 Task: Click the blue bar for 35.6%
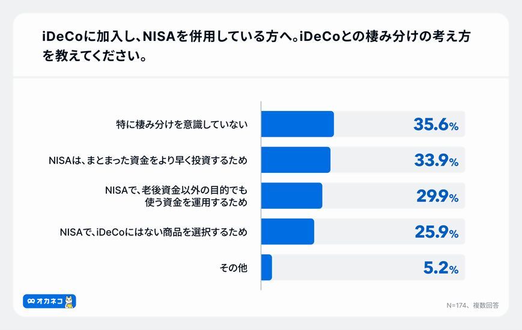[297, 124]
